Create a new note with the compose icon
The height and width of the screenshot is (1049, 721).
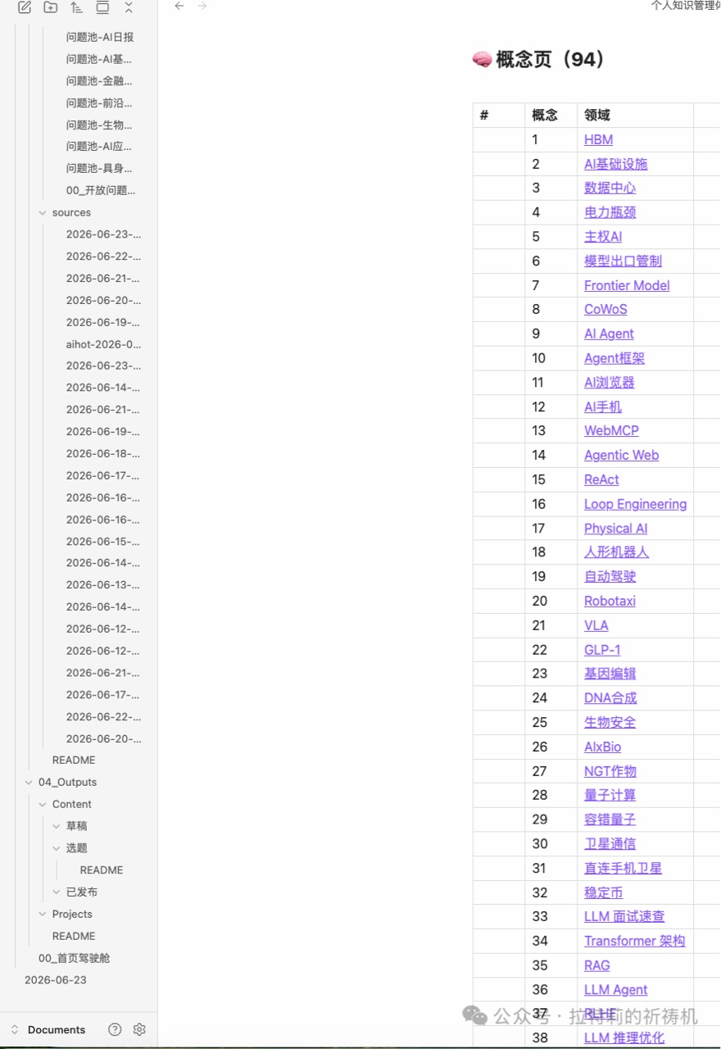[x=25, y=7]
